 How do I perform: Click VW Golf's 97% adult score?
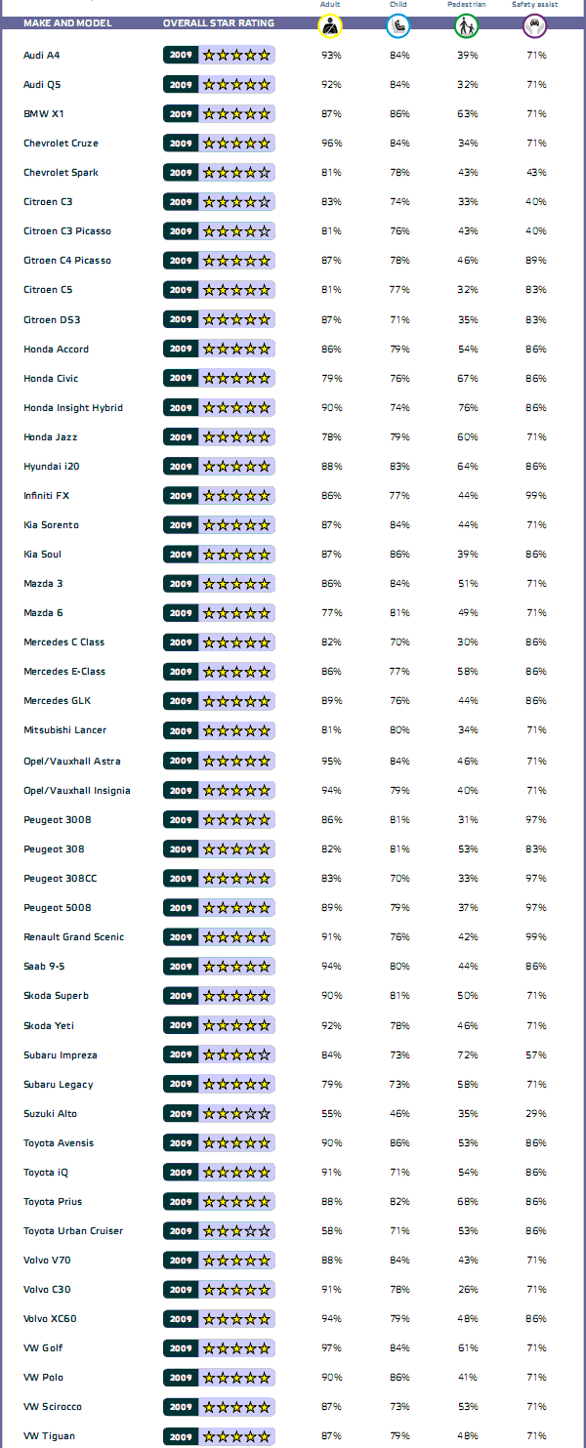point(331,1348)
